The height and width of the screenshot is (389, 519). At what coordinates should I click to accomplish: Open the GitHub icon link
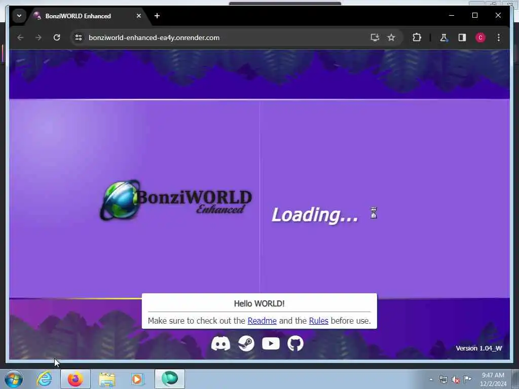pos(295,344)
